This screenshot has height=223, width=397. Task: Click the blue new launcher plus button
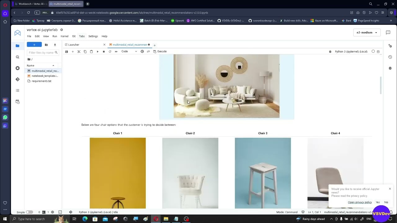click(34, 45)
